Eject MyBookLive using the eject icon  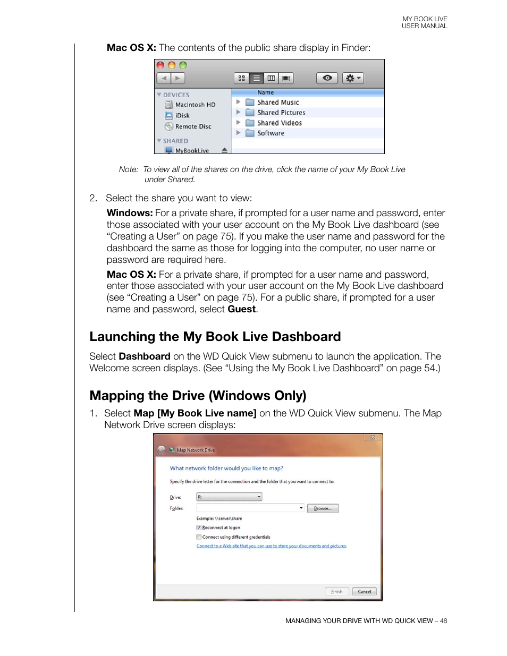coord(224,150)
